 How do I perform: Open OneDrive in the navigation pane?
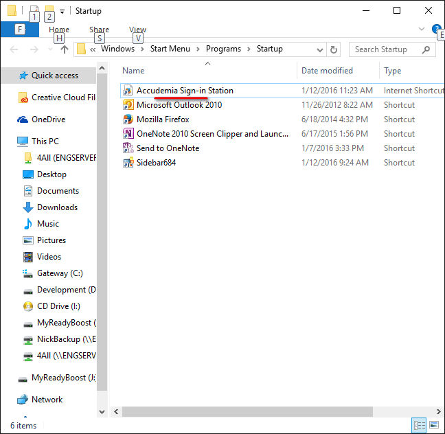[x=48, y=119]
